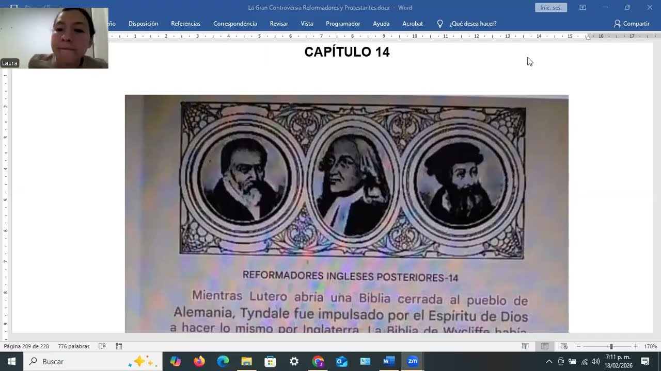Open Settings gear from the taskbar

coord(294,361)
